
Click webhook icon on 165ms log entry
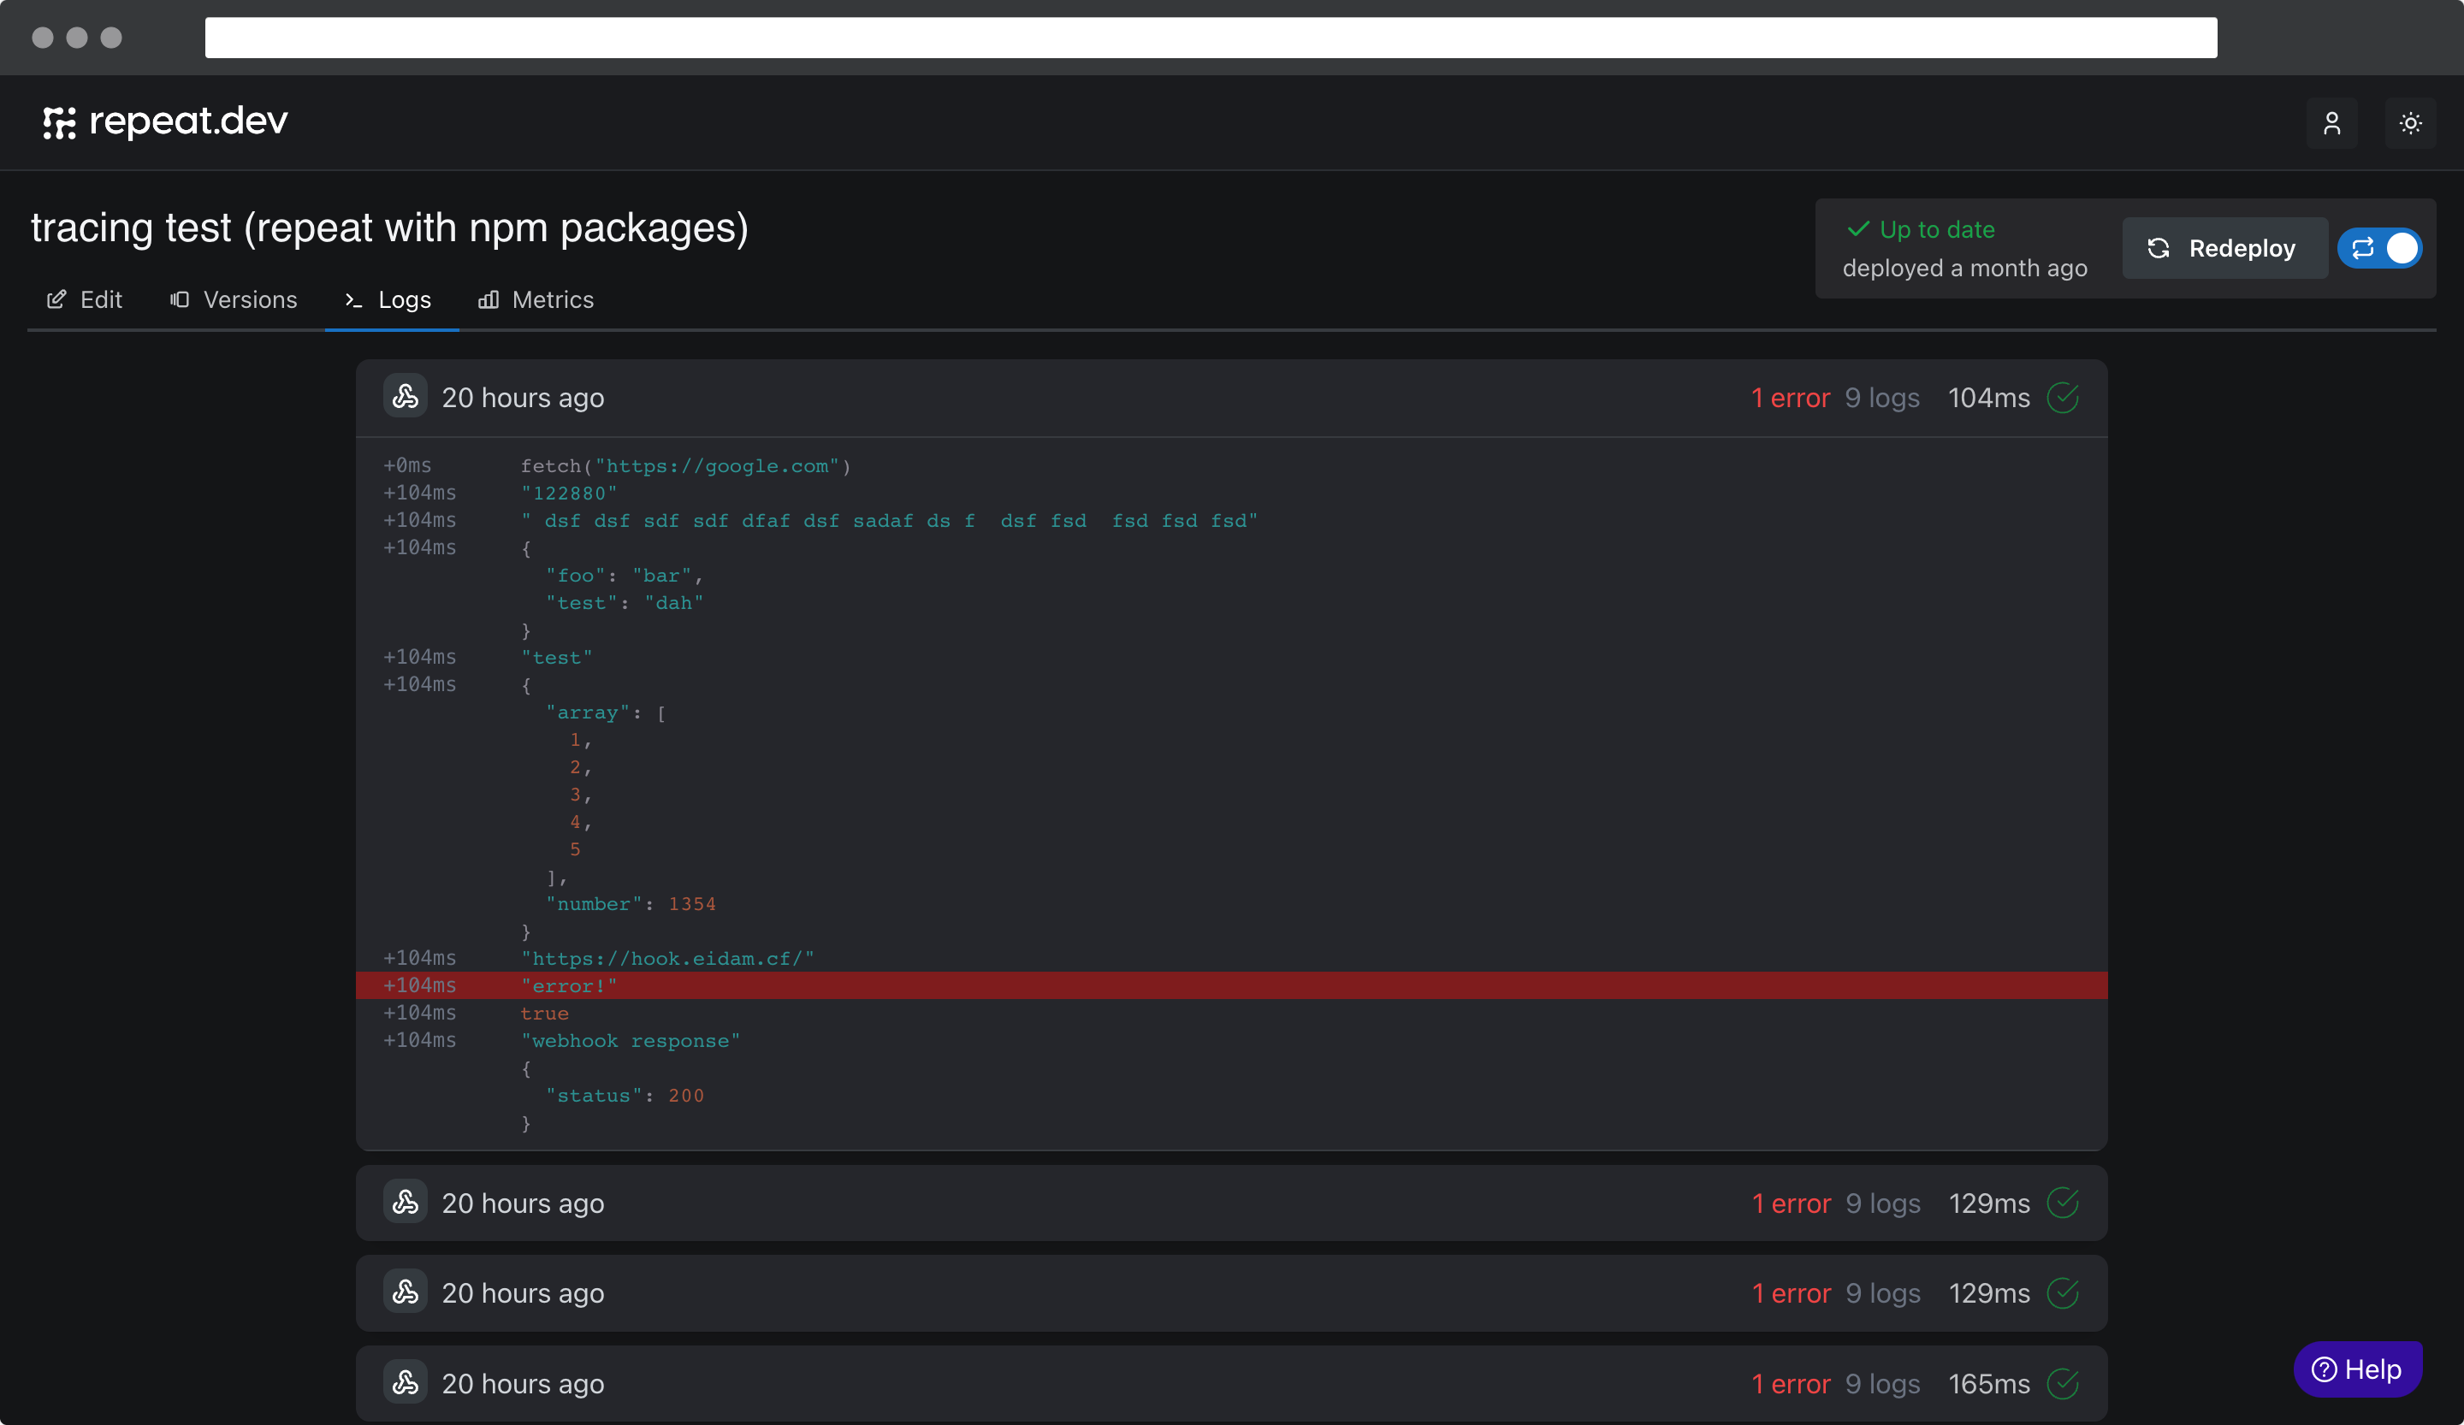[x=405, y=1383]
